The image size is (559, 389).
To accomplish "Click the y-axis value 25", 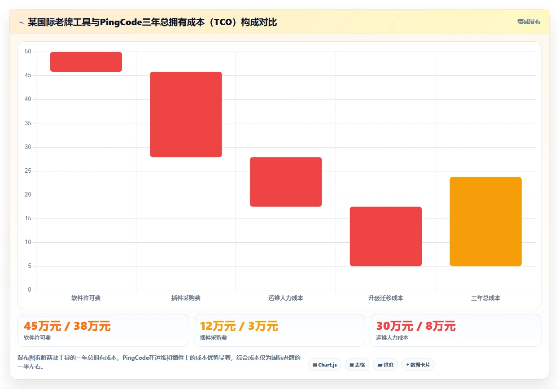I will coord(28,171).
